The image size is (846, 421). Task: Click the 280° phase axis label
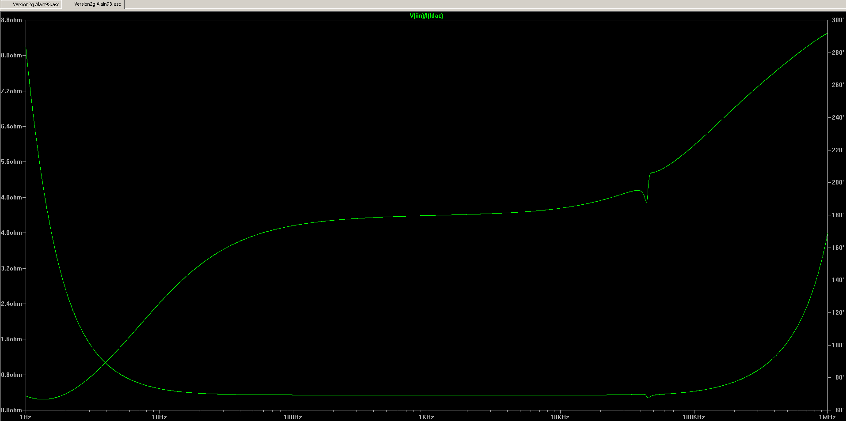pyautogui.click(x=838, y=53)
